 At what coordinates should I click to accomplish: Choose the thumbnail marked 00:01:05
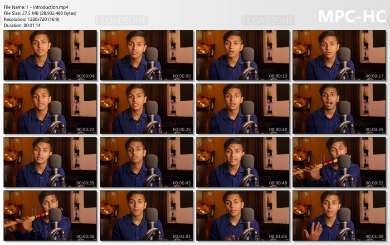click(243, 216)
